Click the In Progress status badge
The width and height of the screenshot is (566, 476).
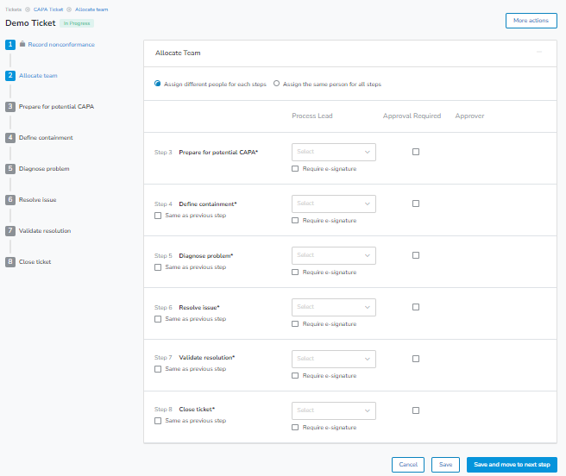click(77, 23)
